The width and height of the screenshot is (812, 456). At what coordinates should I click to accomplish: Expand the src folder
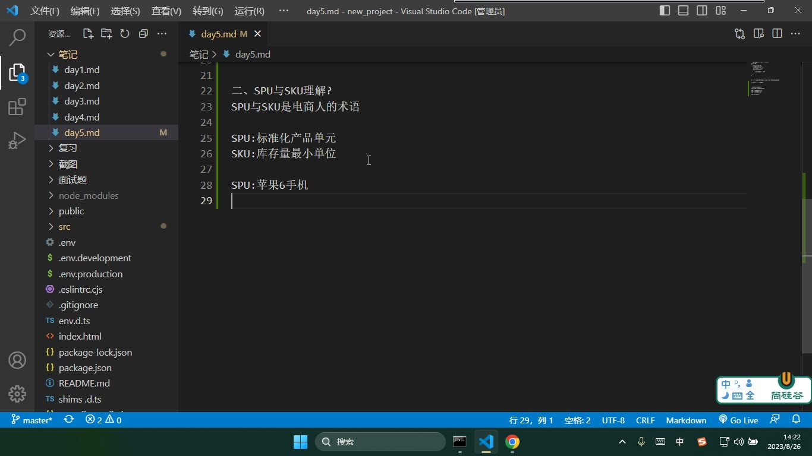pyautogui.click(x=106, y=227)
